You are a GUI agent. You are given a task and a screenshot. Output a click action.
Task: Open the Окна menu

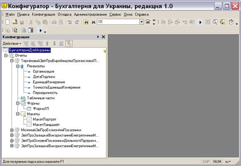click(128, 15)
